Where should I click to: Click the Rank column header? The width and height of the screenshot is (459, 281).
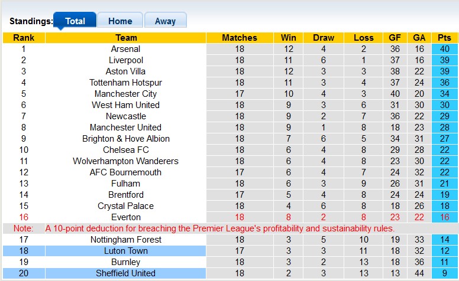pos(24,38)
